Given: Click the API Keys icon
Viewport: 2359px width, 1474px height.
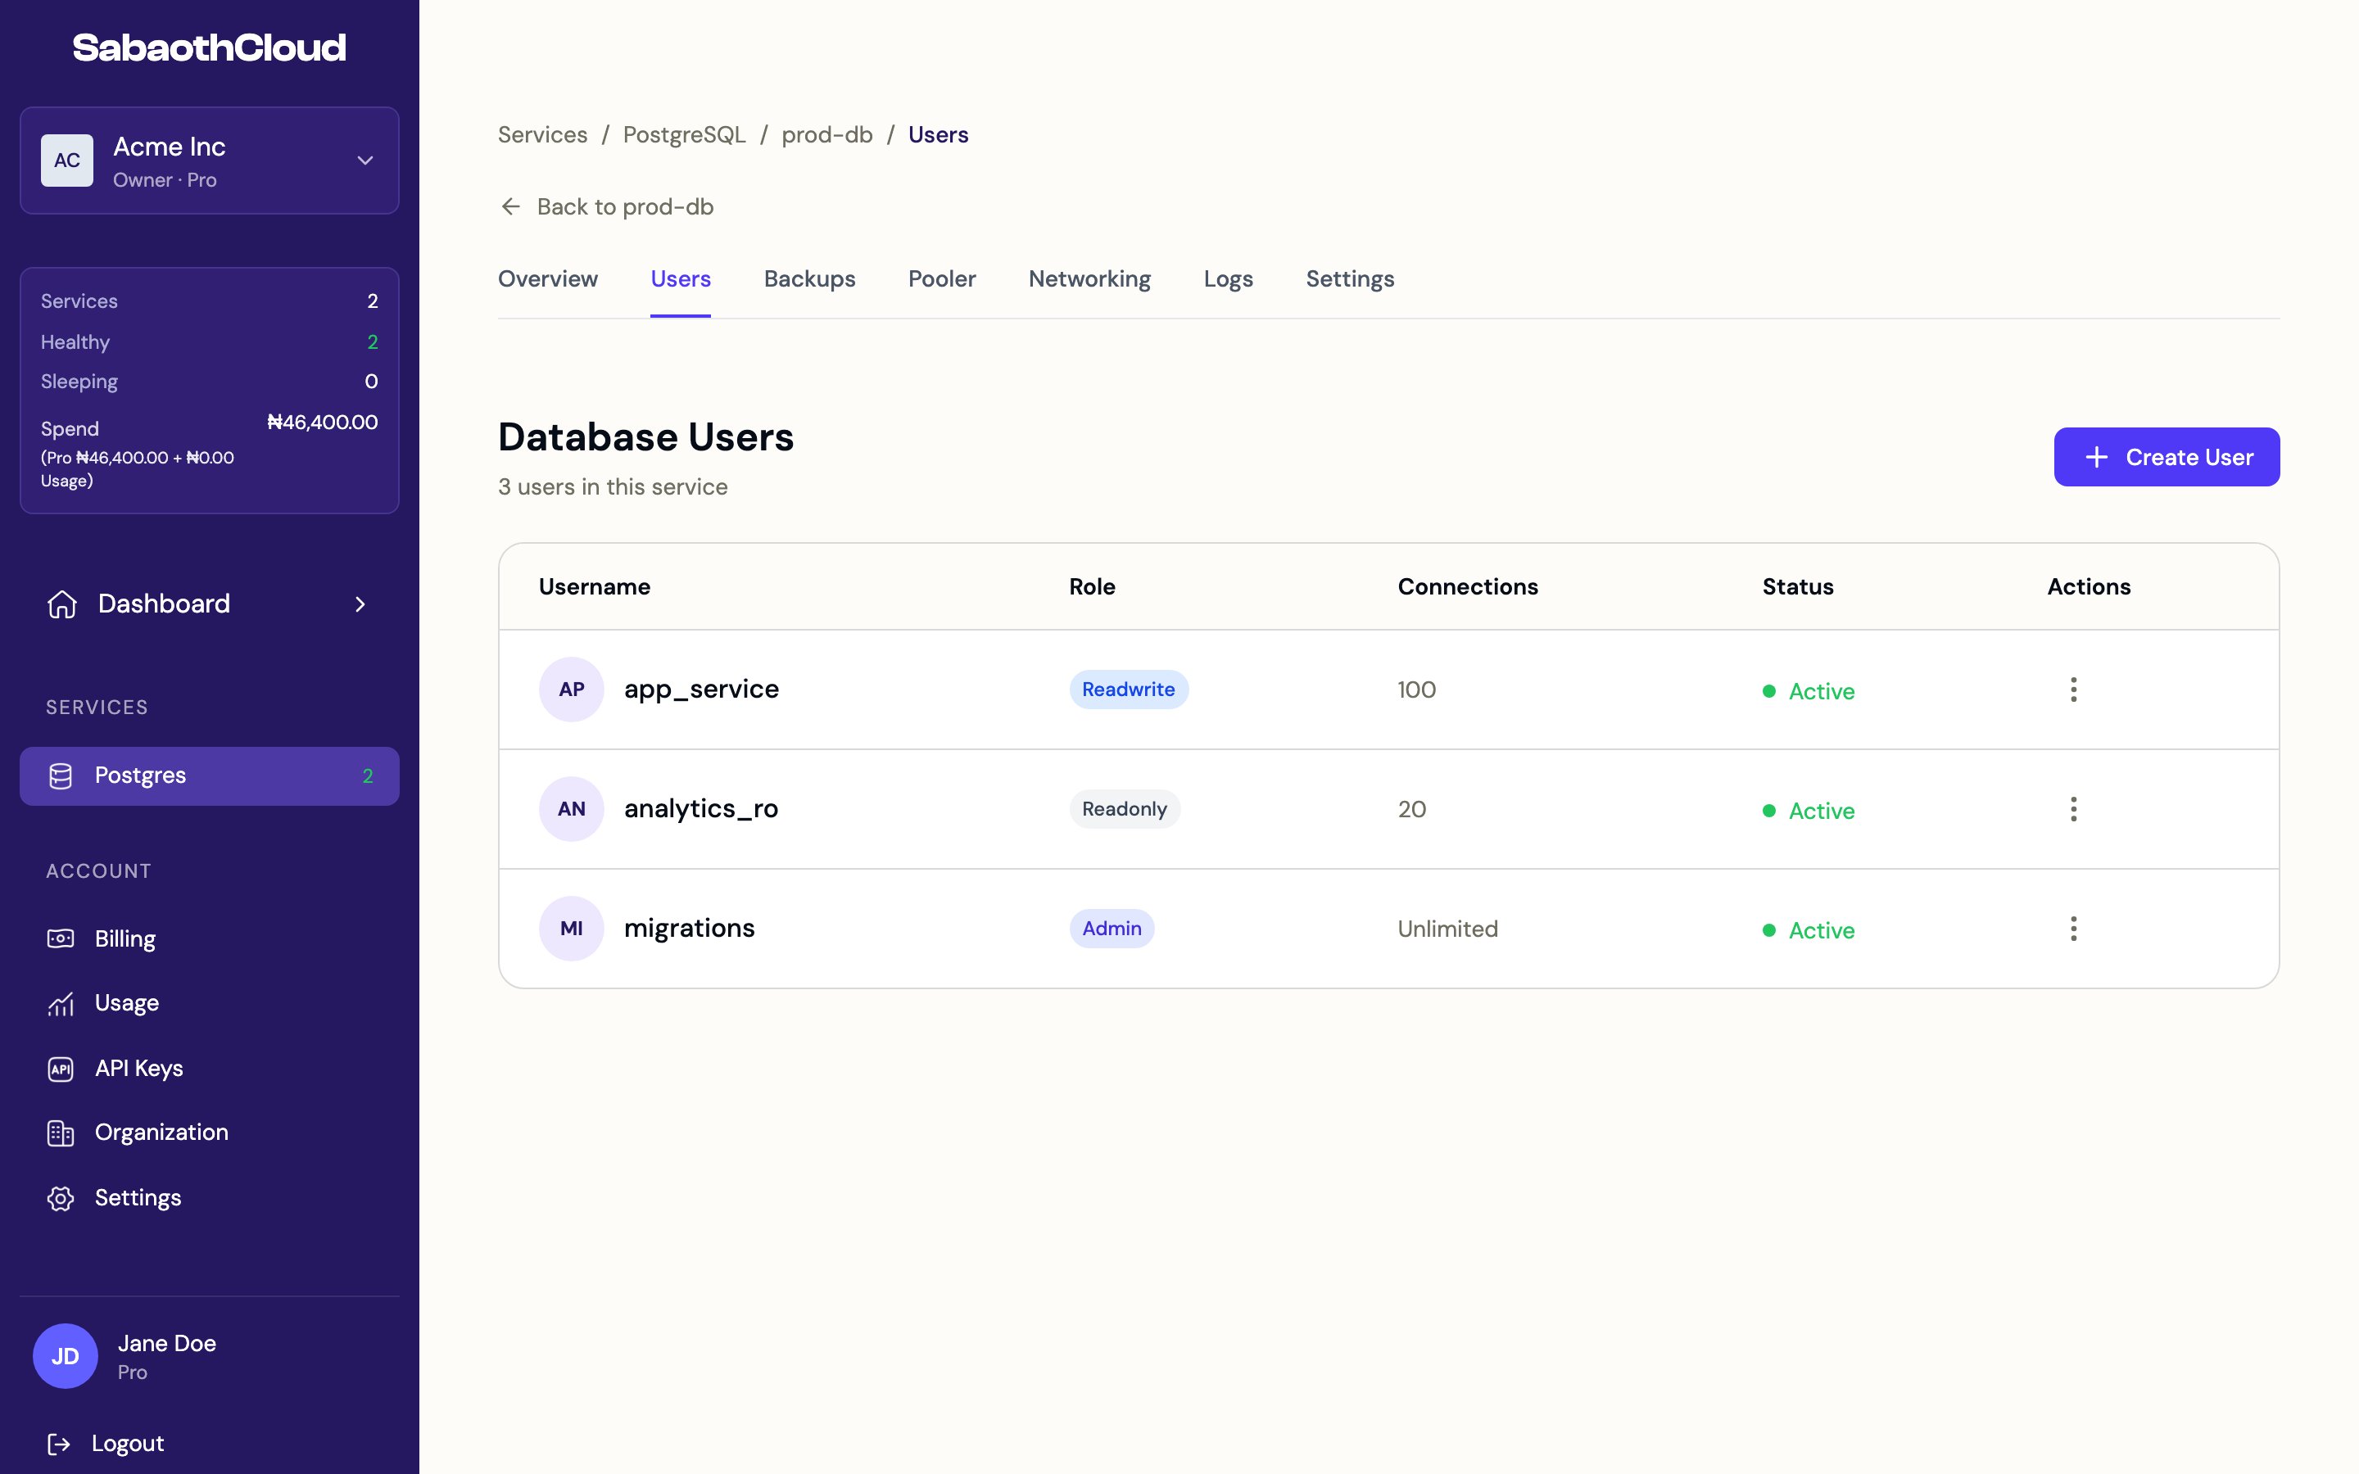Looking at the screenshot, I should [x=61, y=1069].
